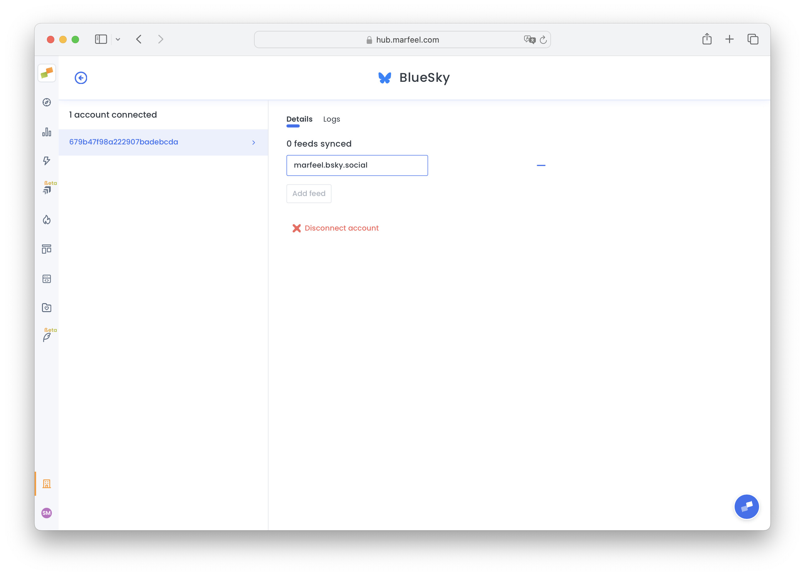The height and width of the screenshot is (576, 805).
Task: Open the Beta publishing arrow icon
Action: coord(47,190)
